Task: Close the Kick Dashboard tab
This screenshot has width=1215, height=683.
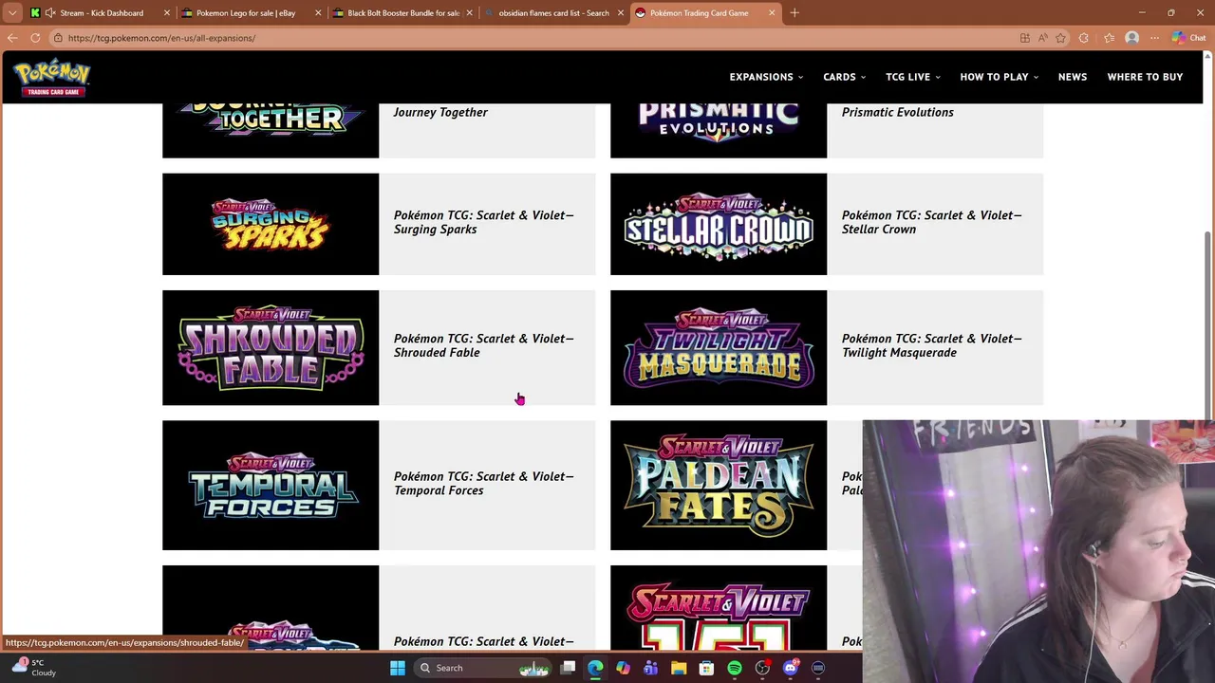Action: point(167,13)
